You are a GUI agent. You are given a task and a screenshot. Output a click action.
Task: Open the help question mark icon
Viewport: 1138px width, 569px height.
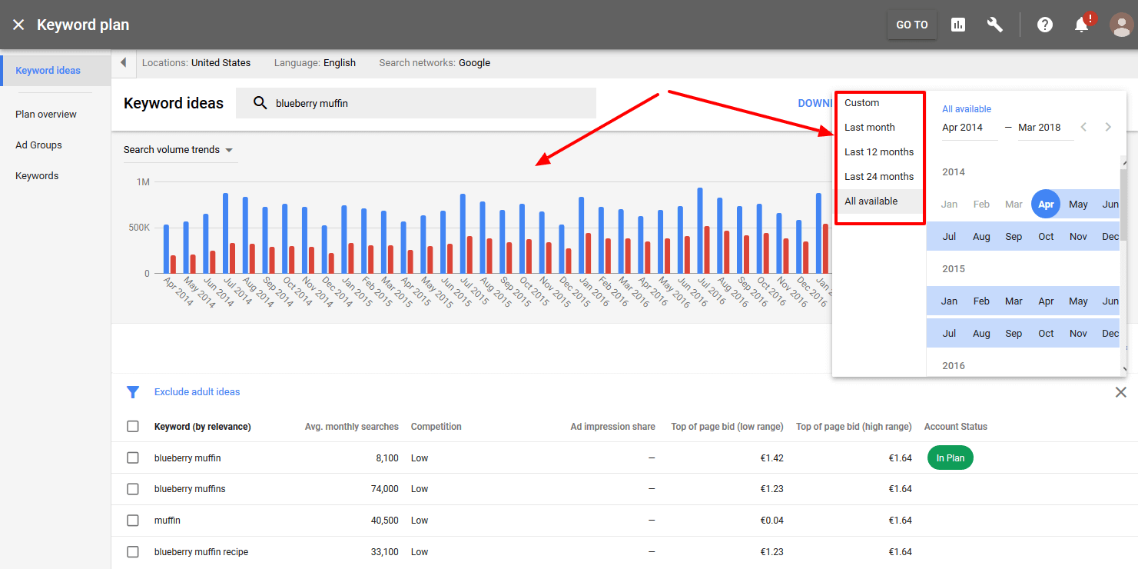tap(1045, 24)
